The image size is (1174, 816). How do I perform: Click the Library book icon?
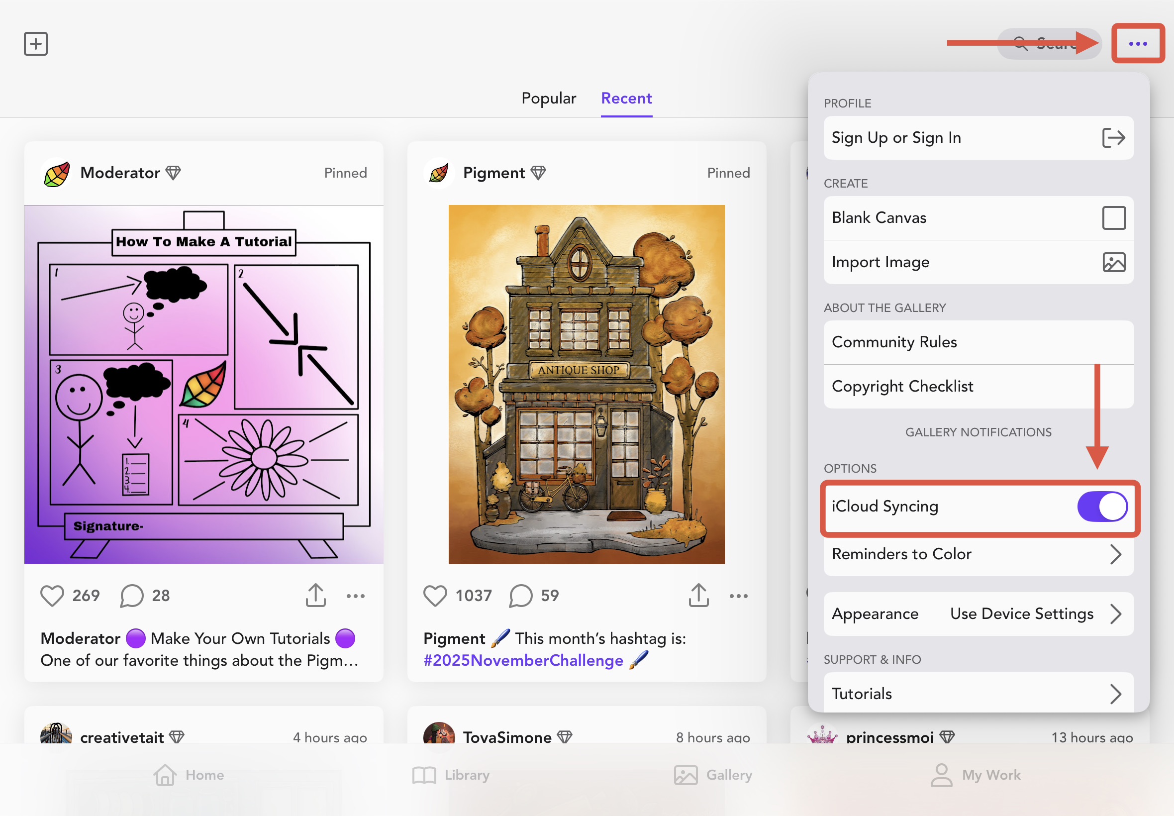[x=424, y=776]
